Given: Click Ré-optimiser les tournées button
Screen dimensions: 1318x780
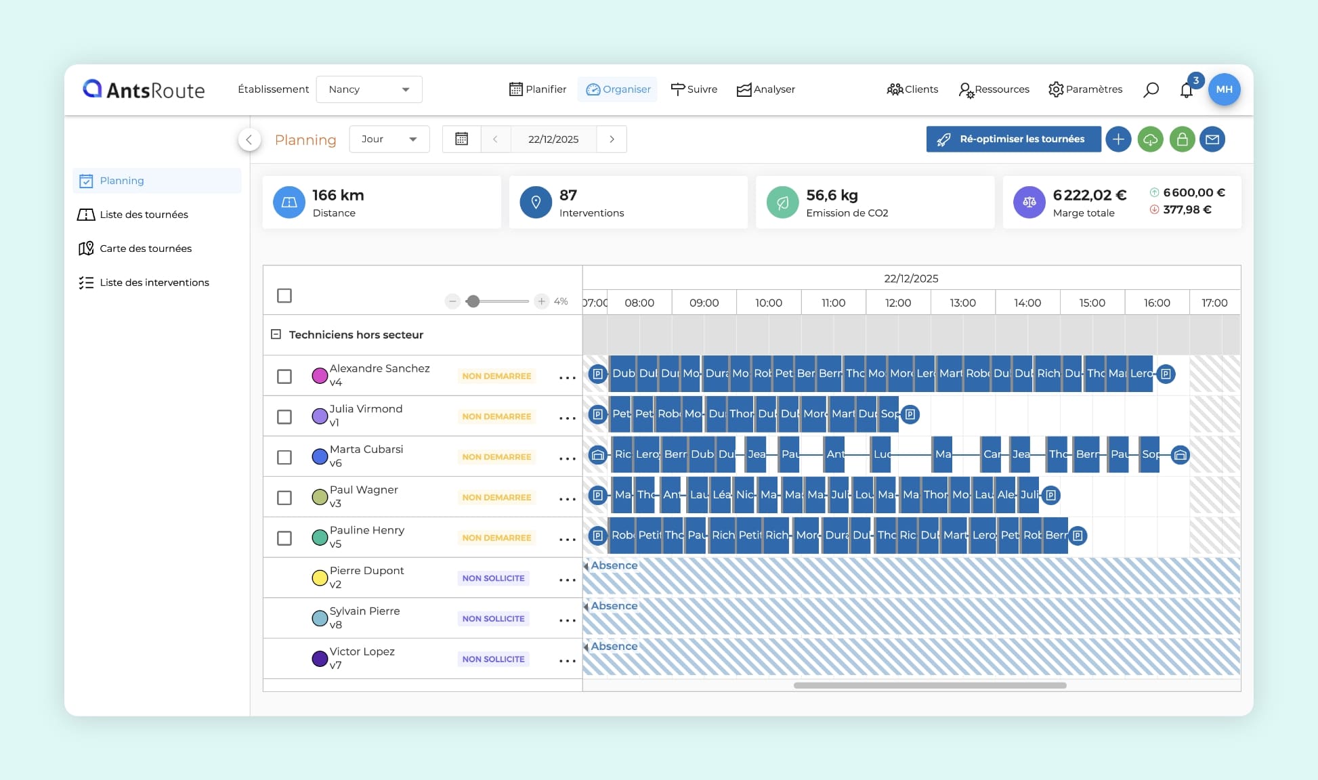Looking at the screenshot, I should (1013, 139).
